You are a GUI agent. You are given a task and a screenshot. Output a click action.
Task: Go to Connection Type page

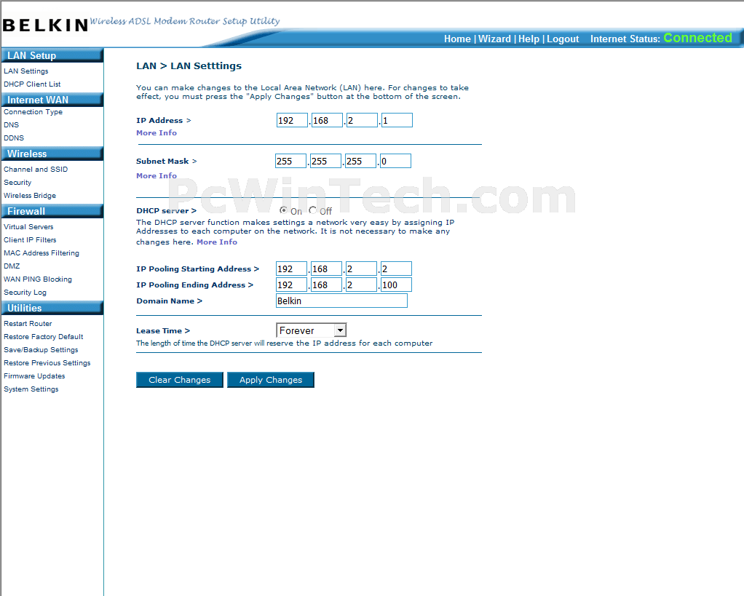tap(33, 112)
